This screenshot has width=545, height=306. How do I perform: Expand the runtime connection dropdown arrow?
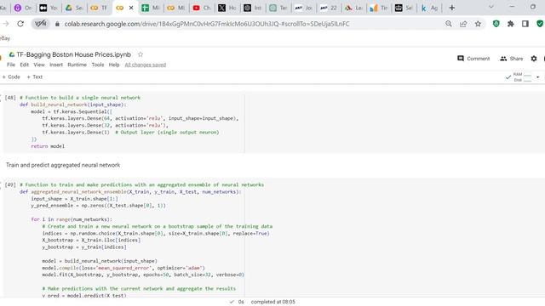(x=537, y=77)
